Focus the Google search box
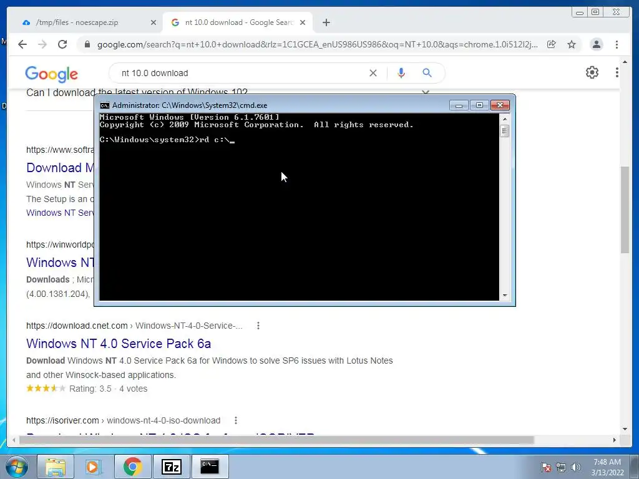This screenshot has width=639, height=479. pyautogui.click(x=240, y=73)
